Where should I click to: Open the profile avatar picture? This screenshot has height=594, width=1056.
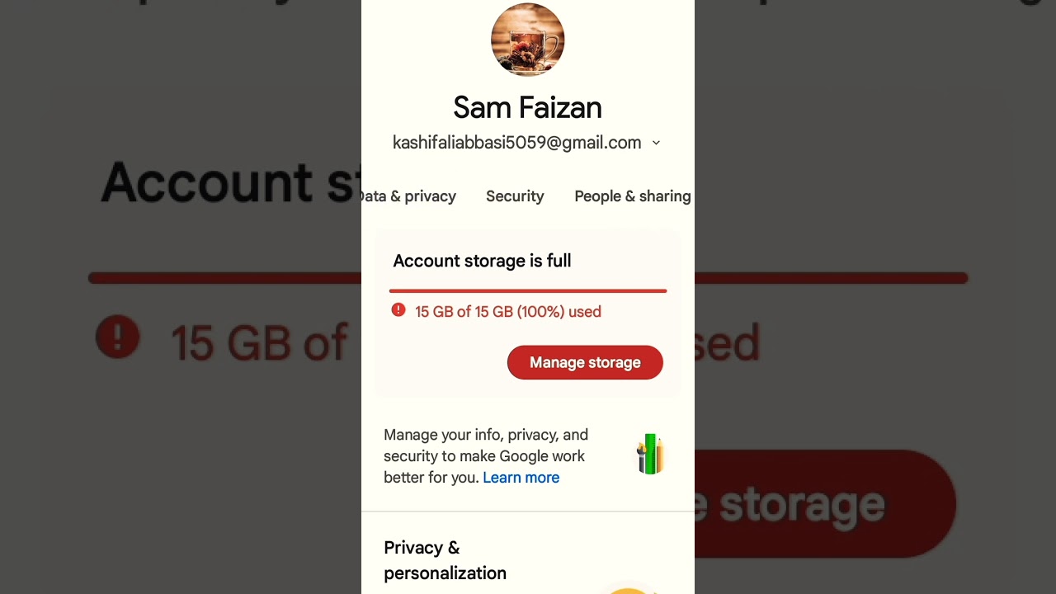coord(528,40)
